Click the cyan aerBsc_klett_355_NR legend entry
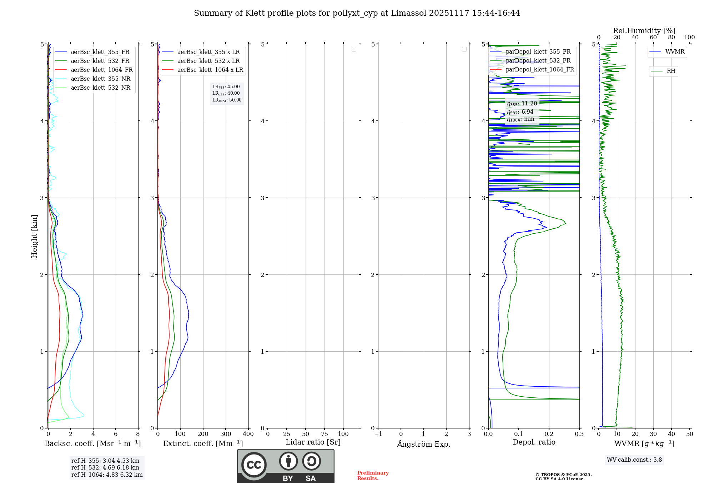 click(100, 79)
